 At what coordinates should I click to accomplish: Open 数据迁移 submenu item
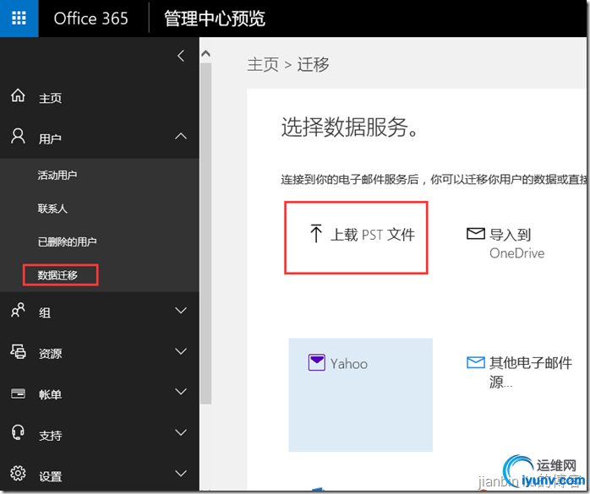pos(57,275)
